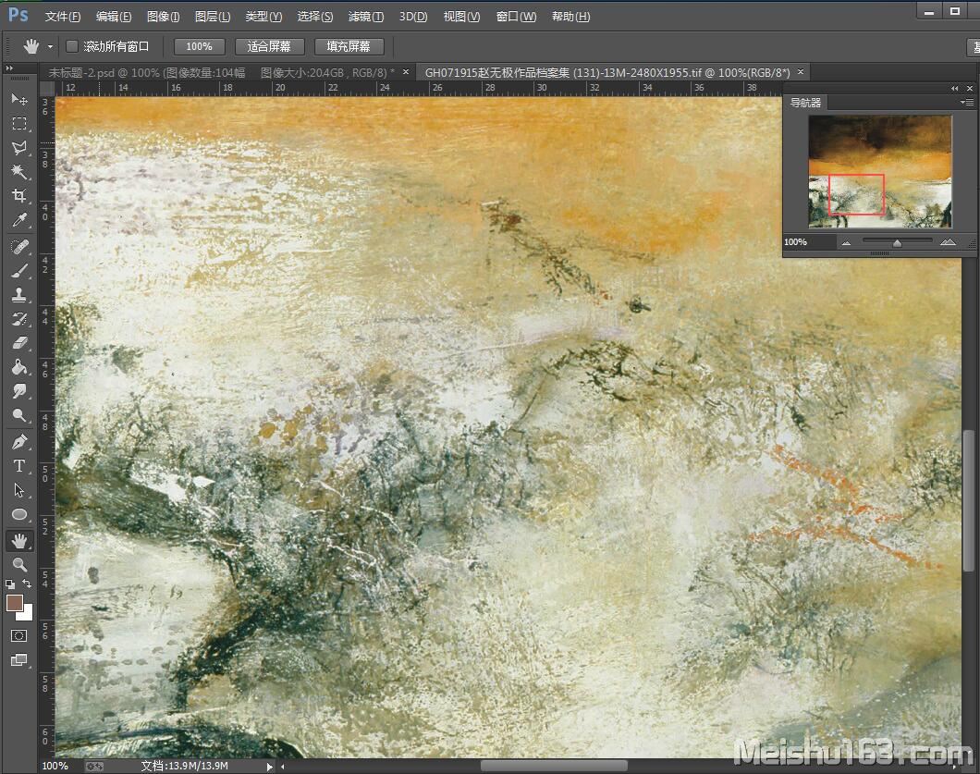Viewport: 980px width, 774px height.
Task: Choose the Polygonal Lasso tool
Action: click(x=19, y=148)
